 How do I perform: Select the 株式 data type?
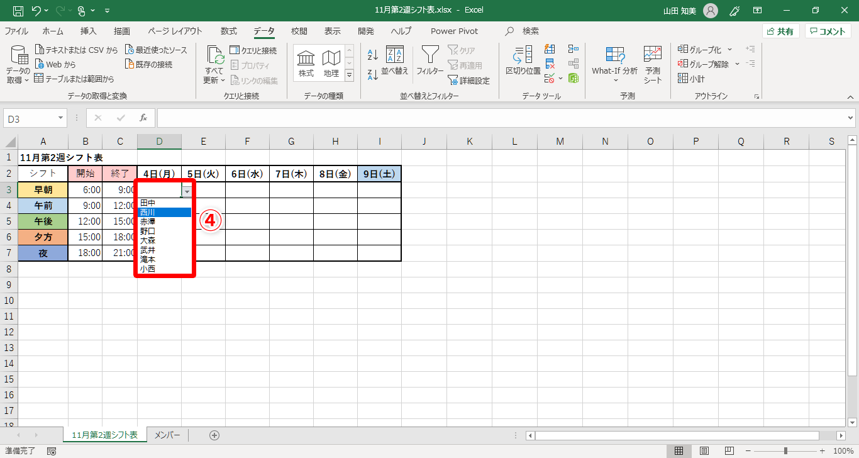pos(306,64)
